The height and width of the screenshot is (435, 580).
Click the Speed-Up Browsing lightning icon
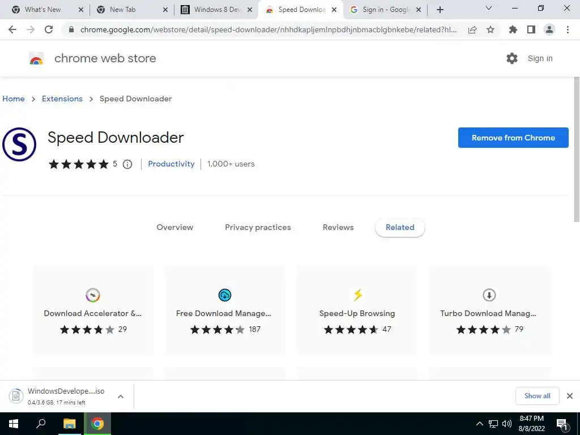(357, 295)
